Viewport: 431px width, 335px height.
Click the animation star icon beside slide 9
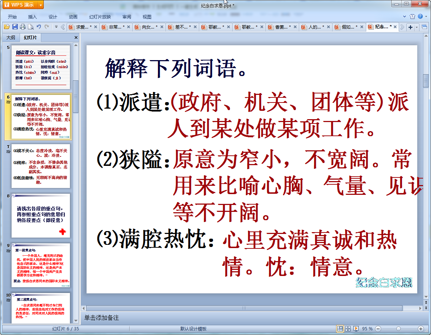(x=8, y=251)
